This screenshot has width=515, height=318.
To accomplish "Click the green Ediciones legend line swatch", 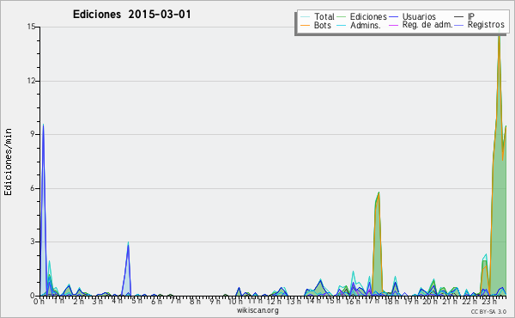I will tap(342, 17).
